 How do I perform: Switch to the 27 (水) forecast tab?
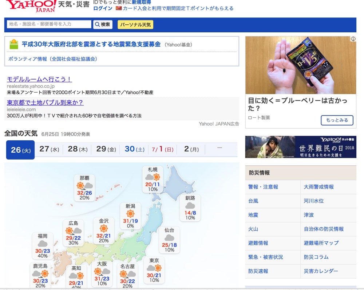point(49,149)
